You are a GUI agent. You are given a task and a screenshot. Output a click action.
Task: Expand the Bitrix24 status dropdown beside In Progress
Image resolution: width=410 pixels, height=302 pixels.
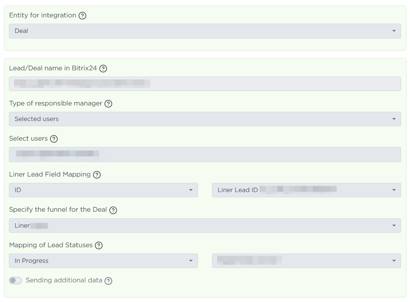[x=306, y=261]
